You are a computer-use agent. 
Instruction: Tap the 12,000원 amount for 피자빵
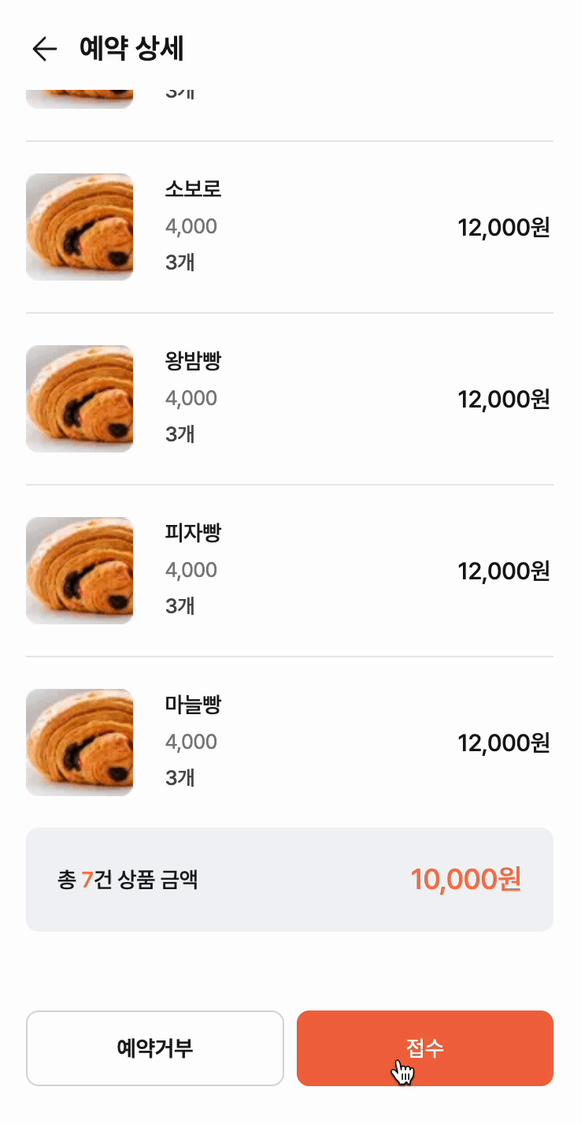point(503,571)
